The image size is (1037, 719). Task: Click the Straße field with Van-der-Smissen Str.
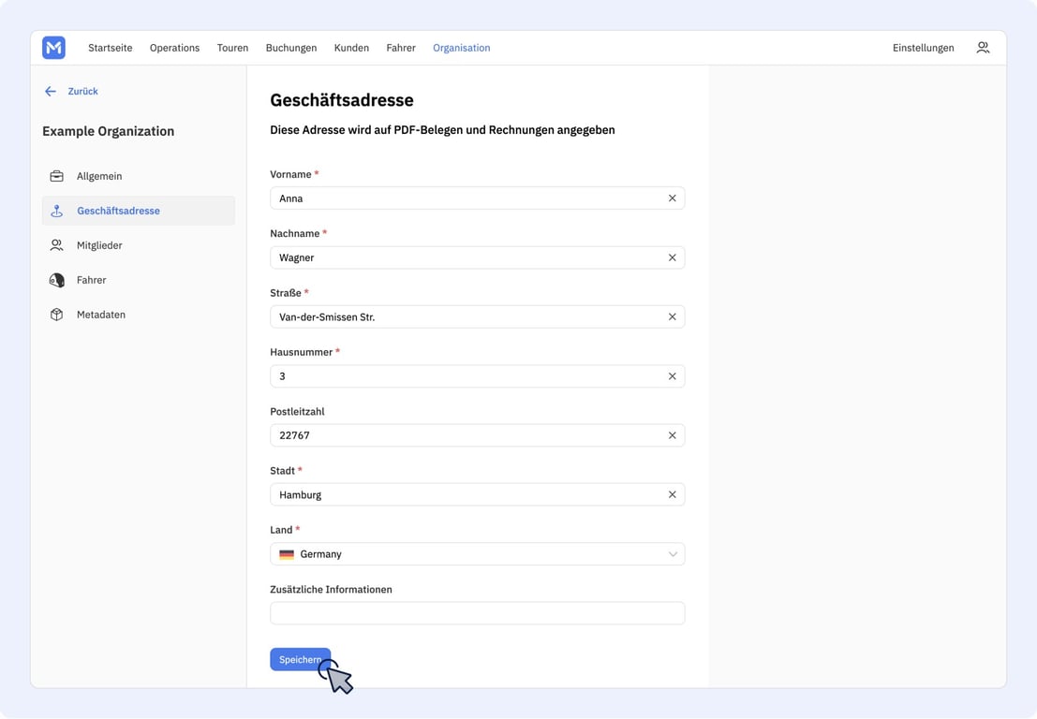(478, 316)
